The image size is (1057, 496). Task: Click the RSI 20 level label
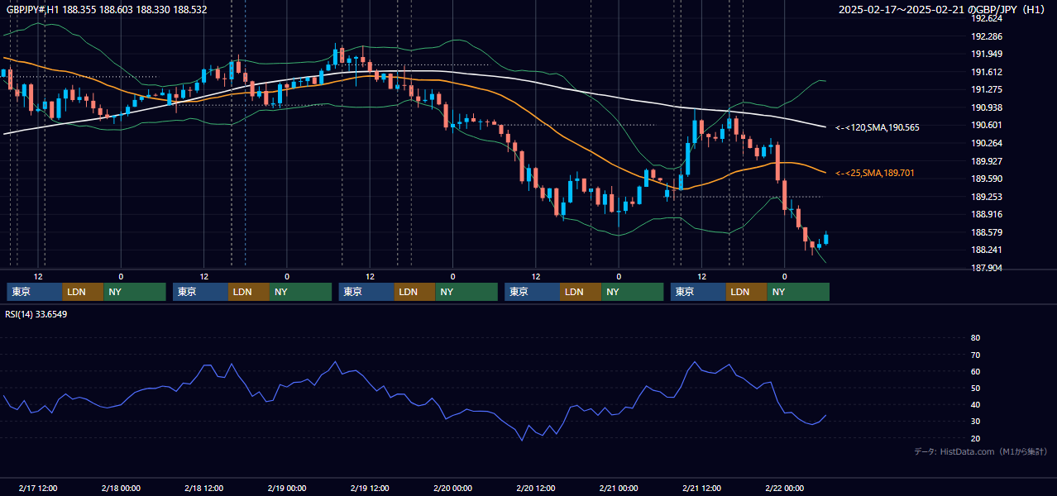(975, 438)
